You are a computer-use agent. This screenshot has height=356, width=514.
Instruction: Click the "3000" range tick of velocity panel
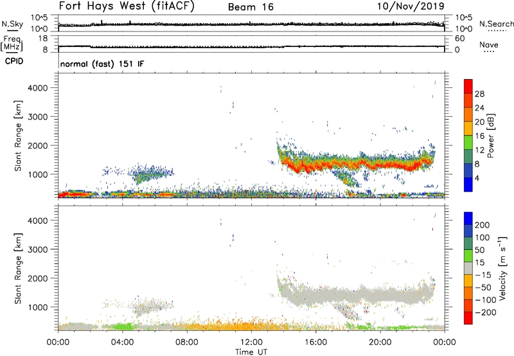(37, 249)
